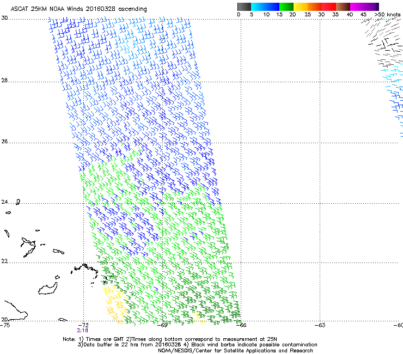
Task: Click the longitude axis label '-75'
Action: [5, 325]
